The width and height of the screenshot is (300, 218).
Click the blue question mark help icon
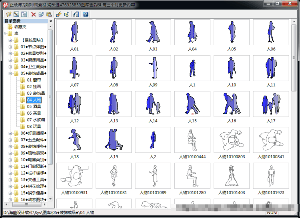pyautogui.click(x=86, y=14)
